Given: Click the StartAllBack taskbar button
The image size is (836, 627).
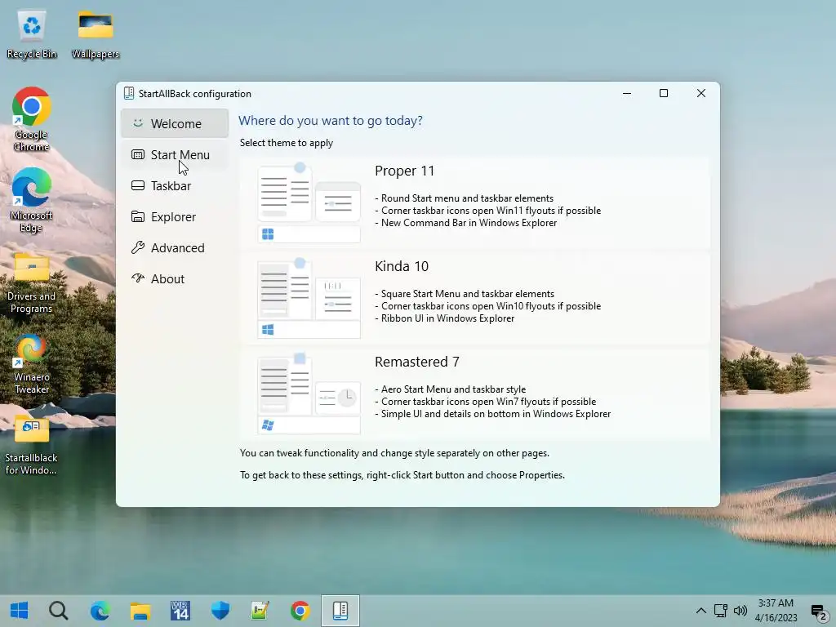Looking at the screenshot, I should tap(340, 611).
